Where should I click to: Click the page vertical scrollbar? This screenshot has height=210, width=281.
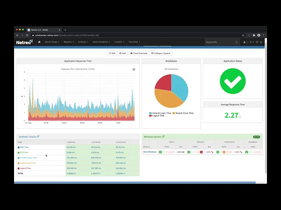(x=266, y=107)
